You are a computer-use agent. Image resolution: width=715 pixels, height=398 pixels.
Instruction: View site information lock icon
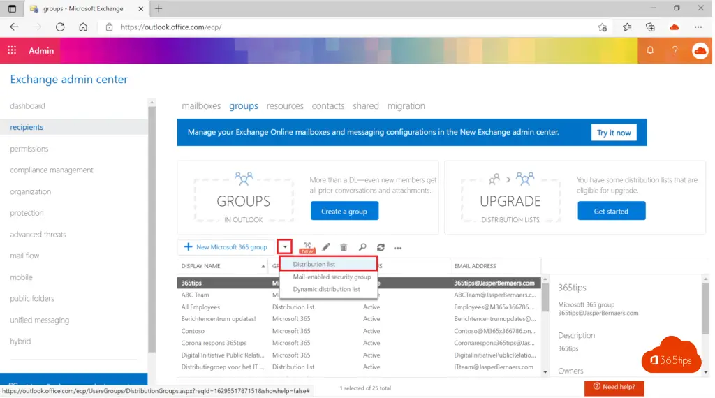point(110,27)
